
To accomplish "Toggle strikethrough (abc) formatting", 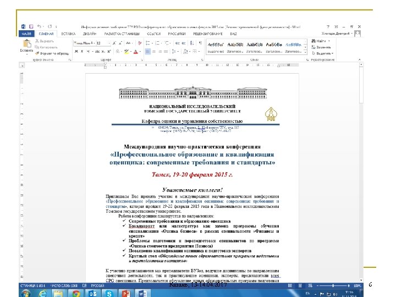I will (97, 52).
